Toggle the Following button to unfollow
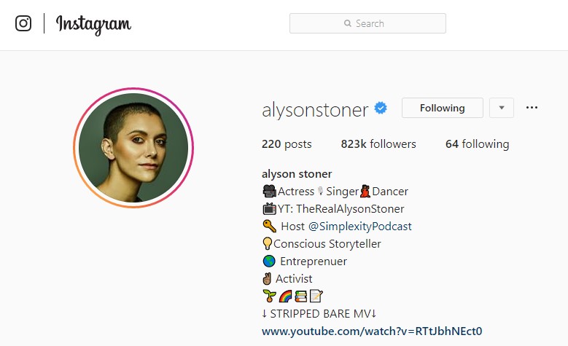Screen dimensions: 568x346 pyautogui.click(x=443, y=108)
